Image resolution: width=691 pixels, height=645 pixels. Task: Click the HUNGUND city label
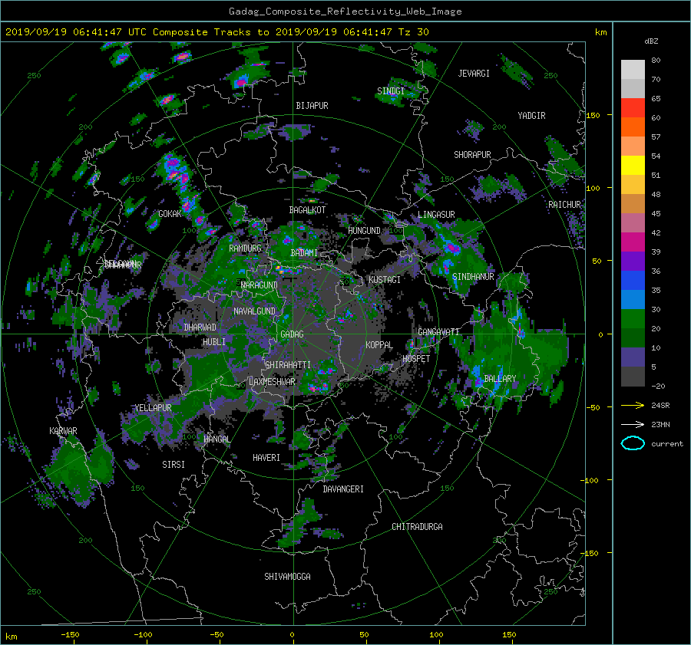pos(364,230)
